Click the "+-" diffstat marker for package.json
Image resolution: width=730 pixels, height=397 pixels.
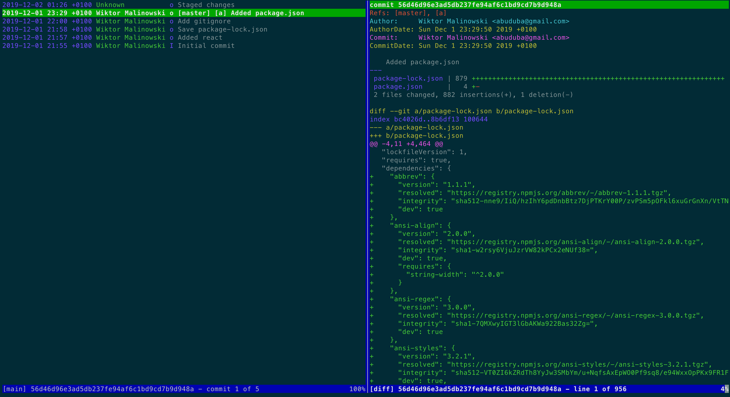(x=477, y=86)
